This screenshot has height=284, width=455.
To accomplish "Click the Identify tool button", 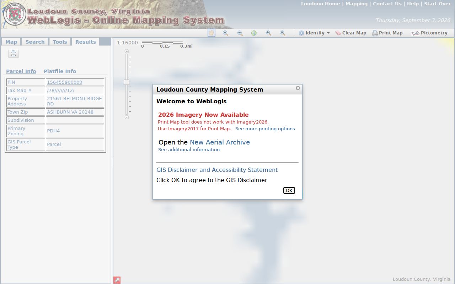I will pyautogui.click(x=311, y=33).
